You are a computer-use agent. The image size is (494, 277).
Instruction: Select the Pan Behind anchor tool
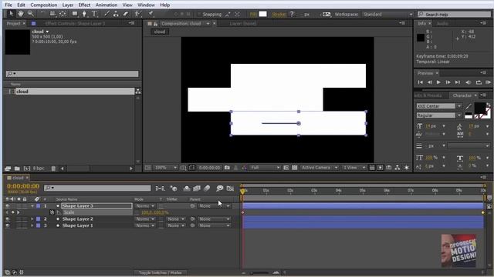coord(63,14)
